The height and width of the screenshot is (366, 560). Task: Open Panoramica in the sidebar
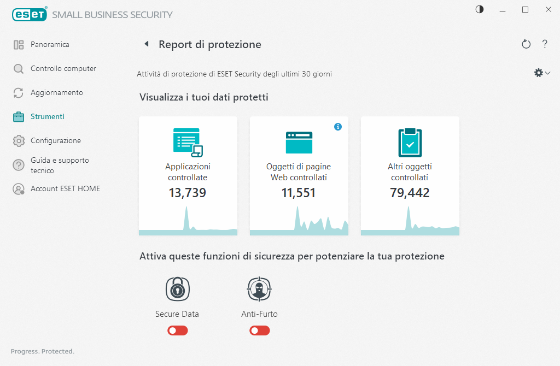point(50,44)
